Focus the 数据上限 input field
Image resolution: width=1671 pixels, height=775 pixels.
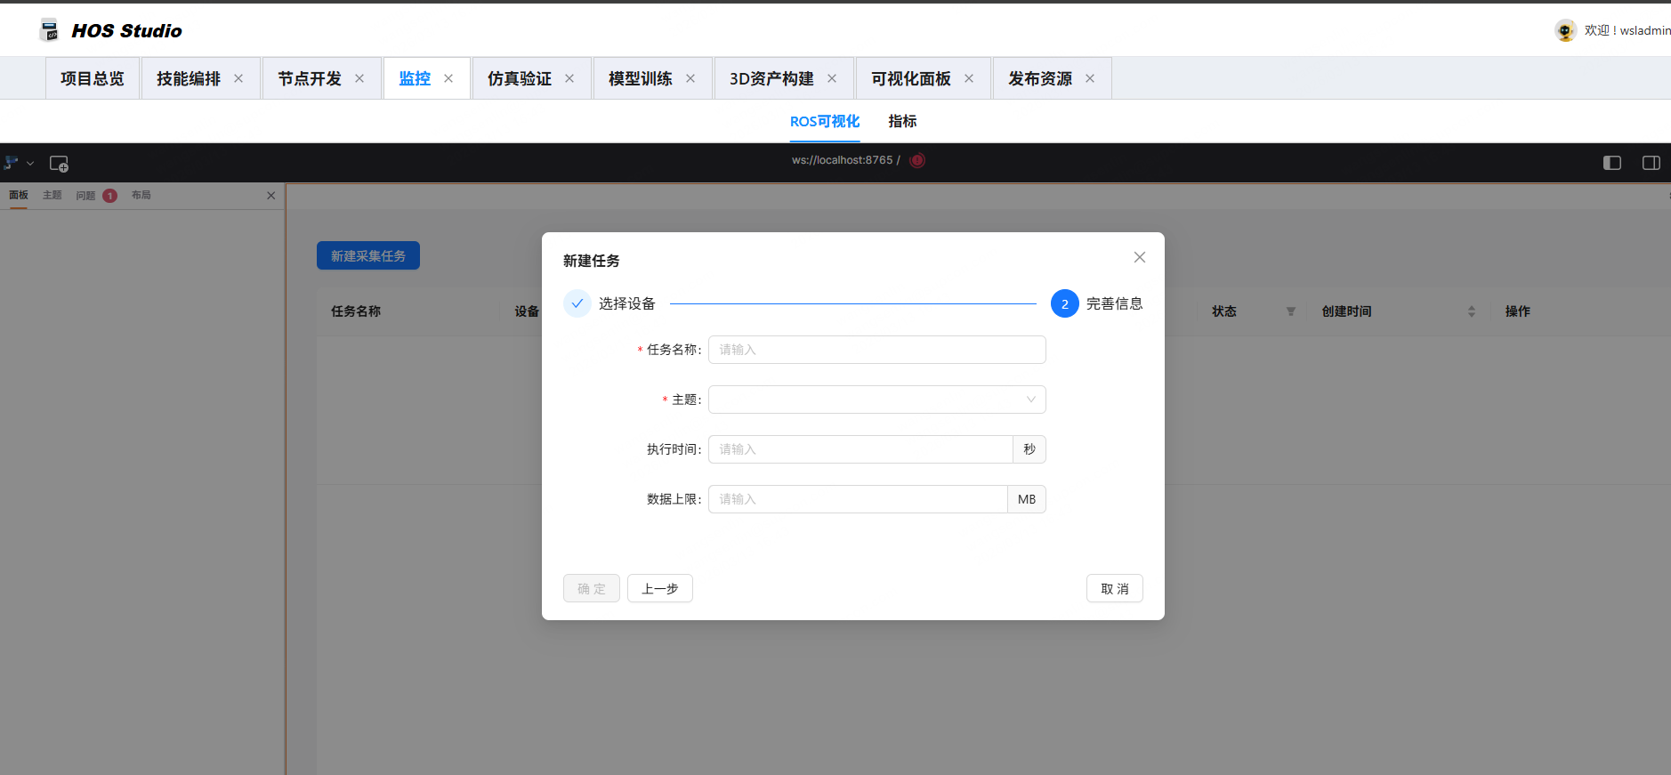pos(858,499)
